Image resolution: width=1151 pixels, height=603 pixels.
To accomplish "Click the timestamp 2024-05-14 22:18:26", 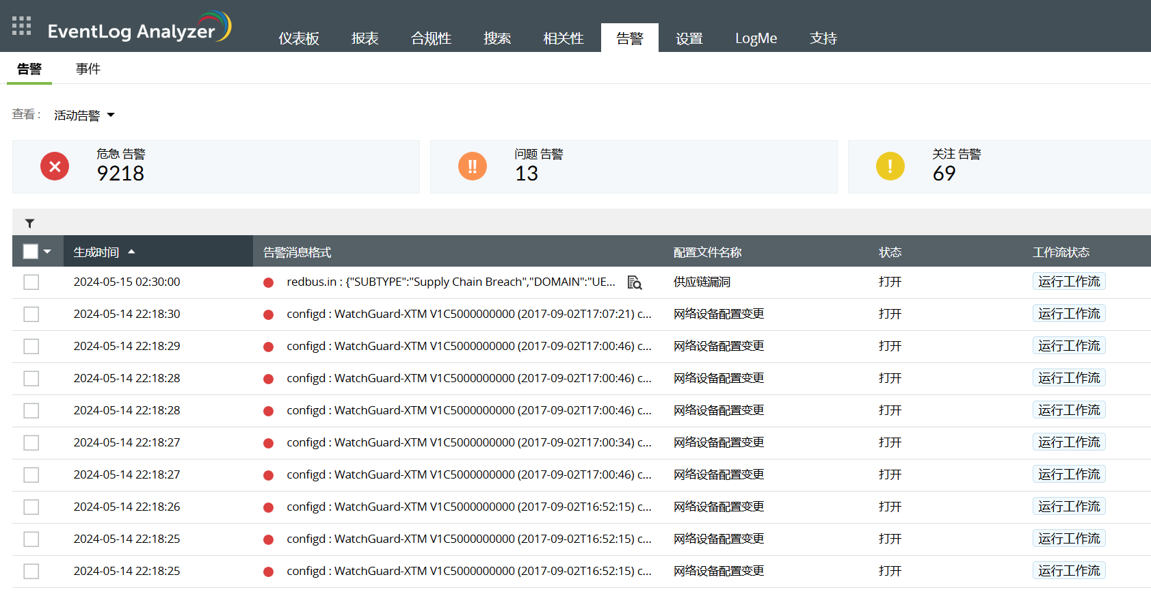I will [127, 507].
